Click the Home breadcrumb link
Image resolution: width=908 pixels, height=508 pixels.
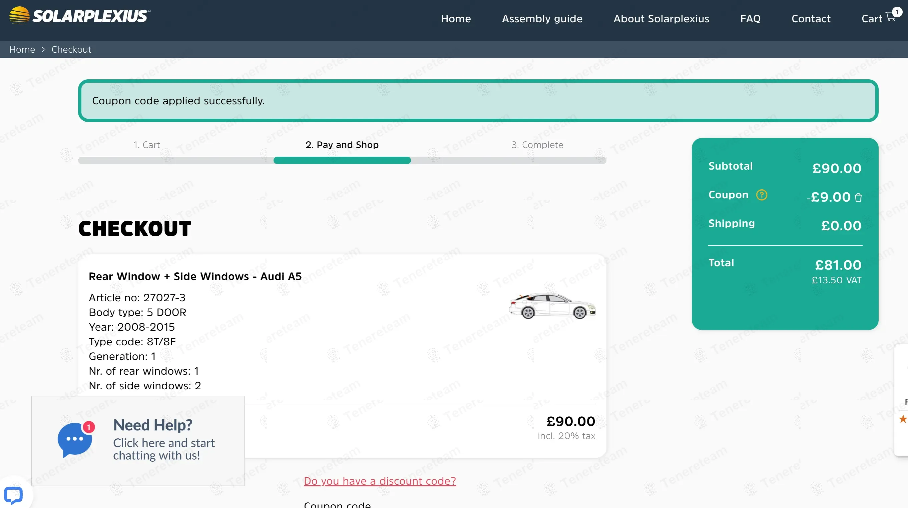click(x=22, y=49)
